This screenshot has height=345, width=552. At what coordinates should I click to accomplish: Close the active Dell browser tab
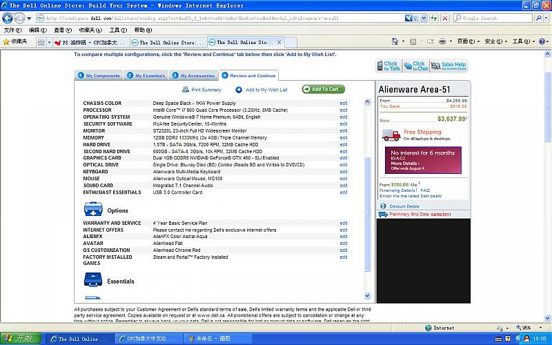click(279, 42)
